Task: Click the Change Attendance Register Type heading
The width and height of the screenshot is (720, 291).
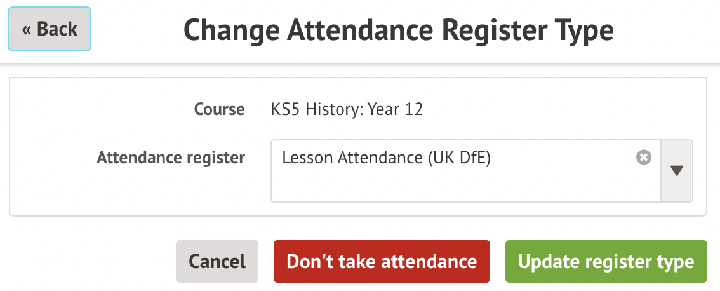Action: [x=398, y=30]
